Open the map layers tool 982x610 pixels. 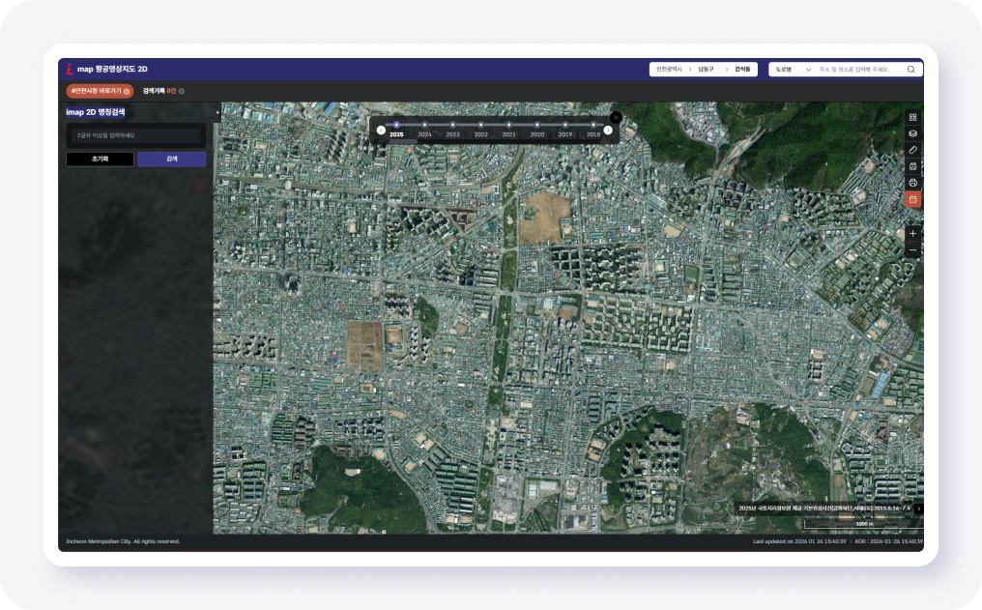(912, 133)
